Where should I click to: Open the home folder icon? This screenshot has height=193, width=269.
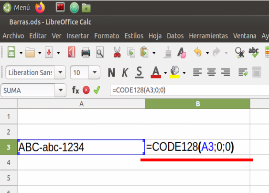[86, 8]
